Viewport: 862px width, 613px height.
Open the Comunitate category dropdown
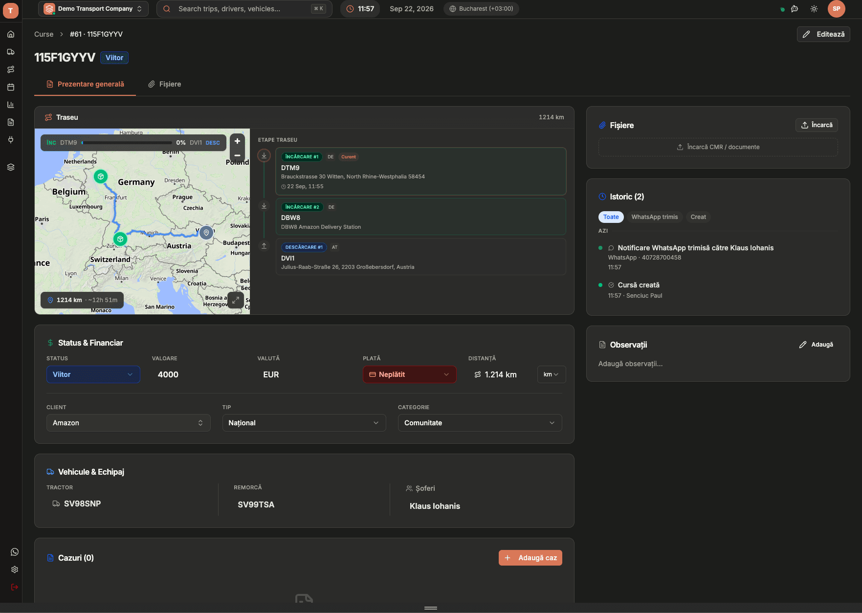(480, 423)
